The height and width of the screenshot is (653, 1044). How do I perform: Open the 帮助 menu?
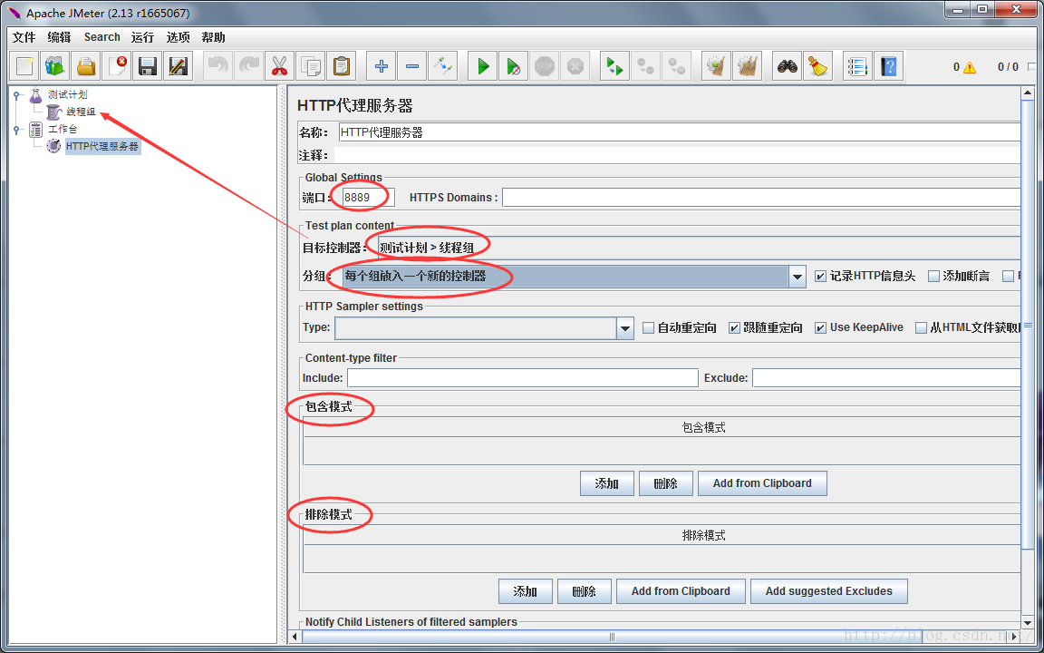pyautogui.click(x=214, y=37)
